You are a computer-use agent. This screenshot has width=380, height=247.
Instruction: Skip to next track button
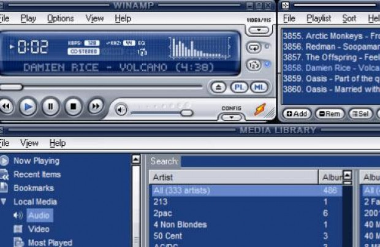click(x=96, y=106)
